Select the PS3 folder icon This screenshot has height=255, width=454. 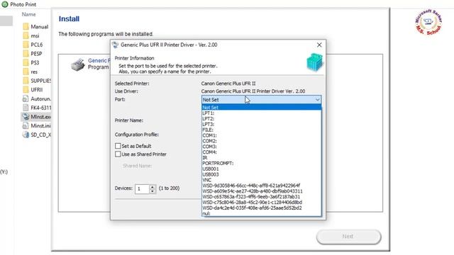pos(26,62)
